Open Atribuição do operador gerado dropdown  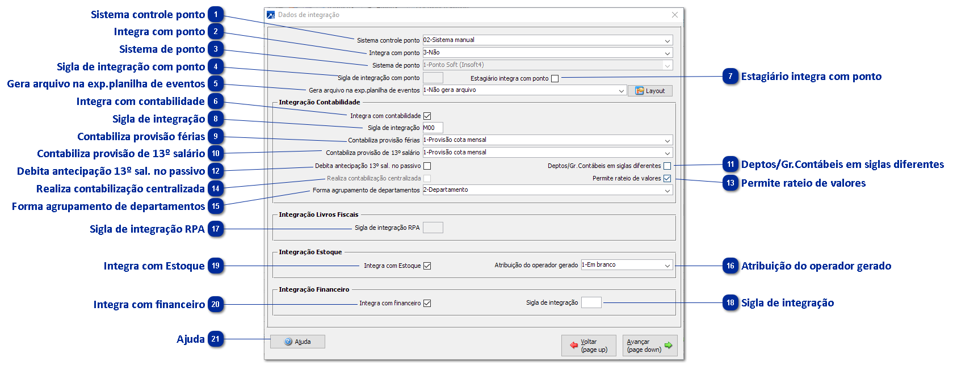click(667, 266)
